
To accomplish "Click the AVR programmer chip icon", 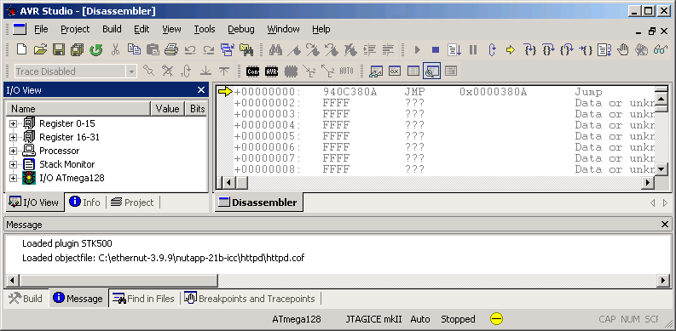I will pyautogui.click(x=271, y=71).
